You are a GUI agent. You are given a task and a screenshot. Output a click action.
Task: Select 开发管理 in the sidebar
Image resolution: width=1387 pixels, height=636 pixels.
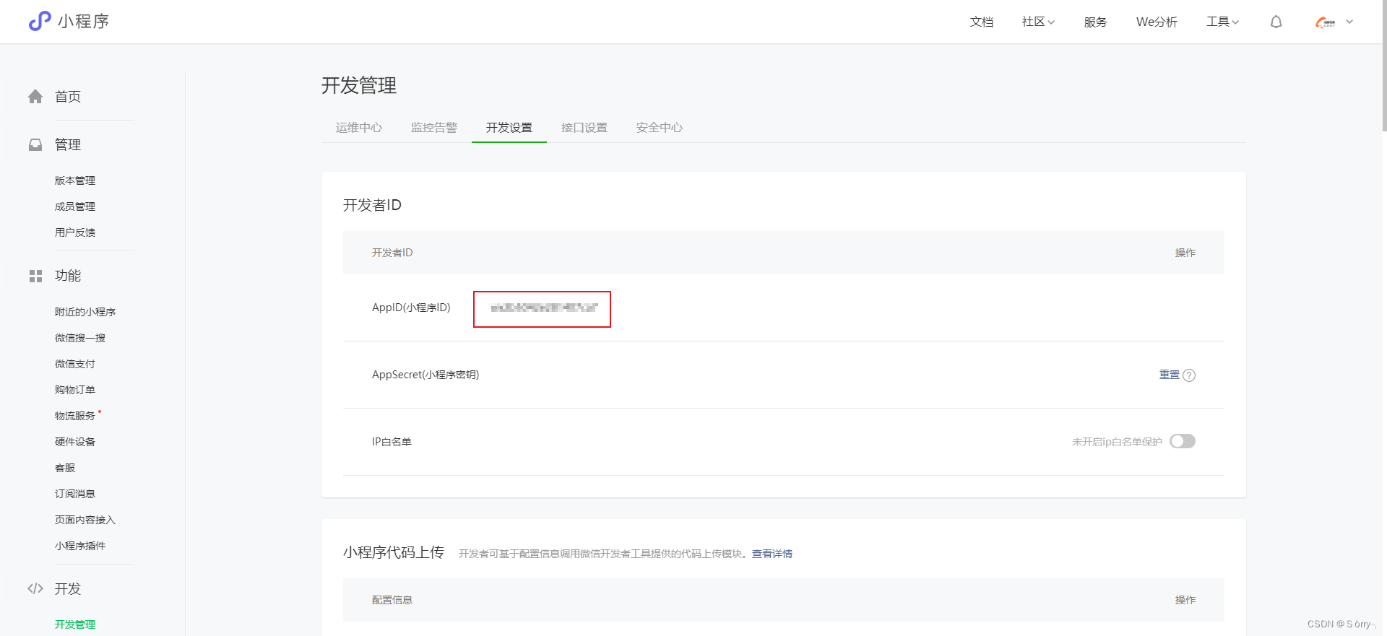click(x=75, y=624)
